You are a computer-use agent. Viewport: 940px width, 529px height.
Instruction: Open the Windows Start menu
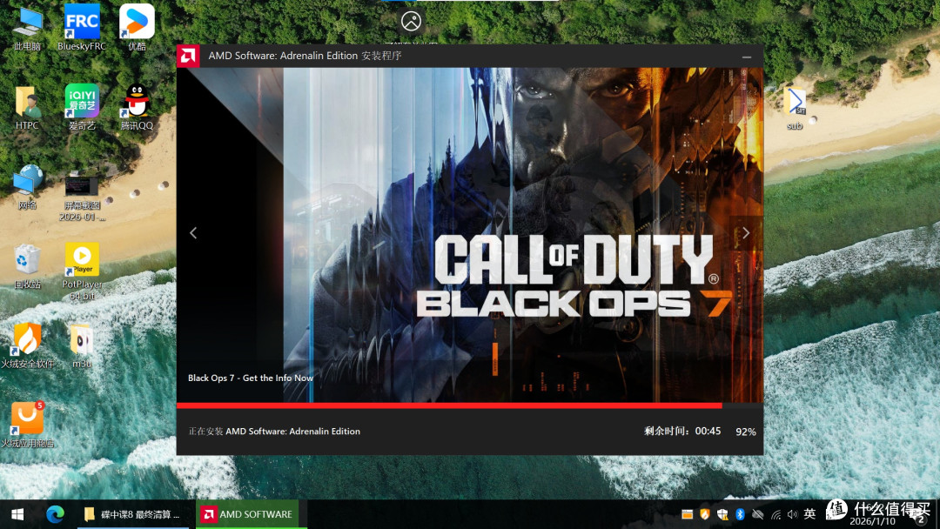(17, 514)
